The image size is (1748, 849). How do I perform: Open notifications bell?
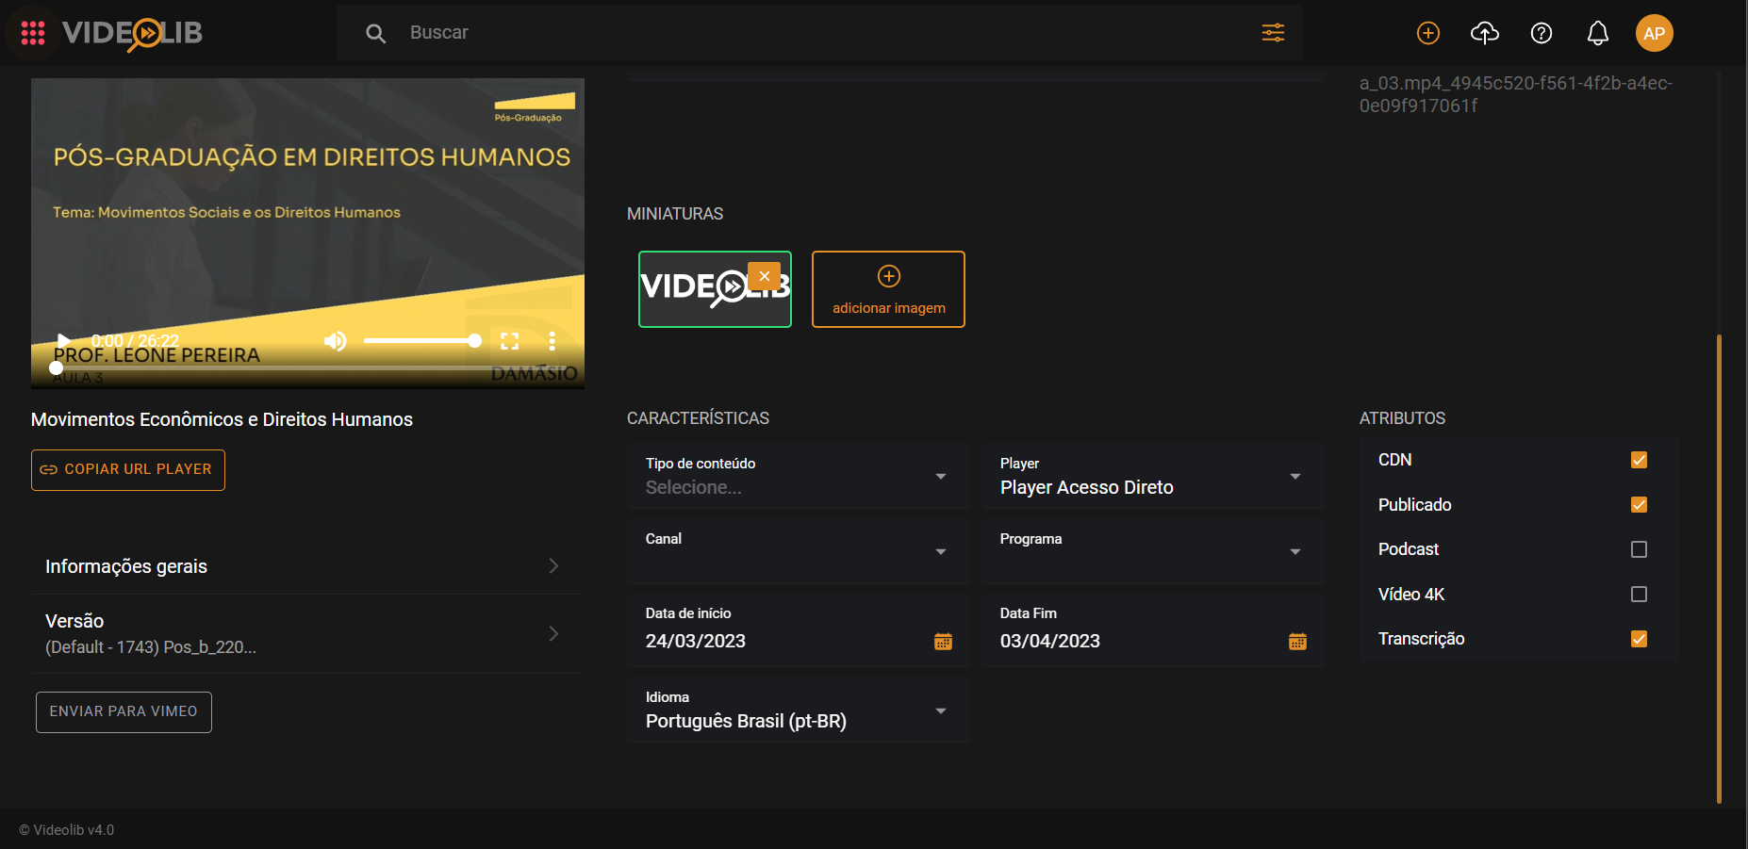1598,34
